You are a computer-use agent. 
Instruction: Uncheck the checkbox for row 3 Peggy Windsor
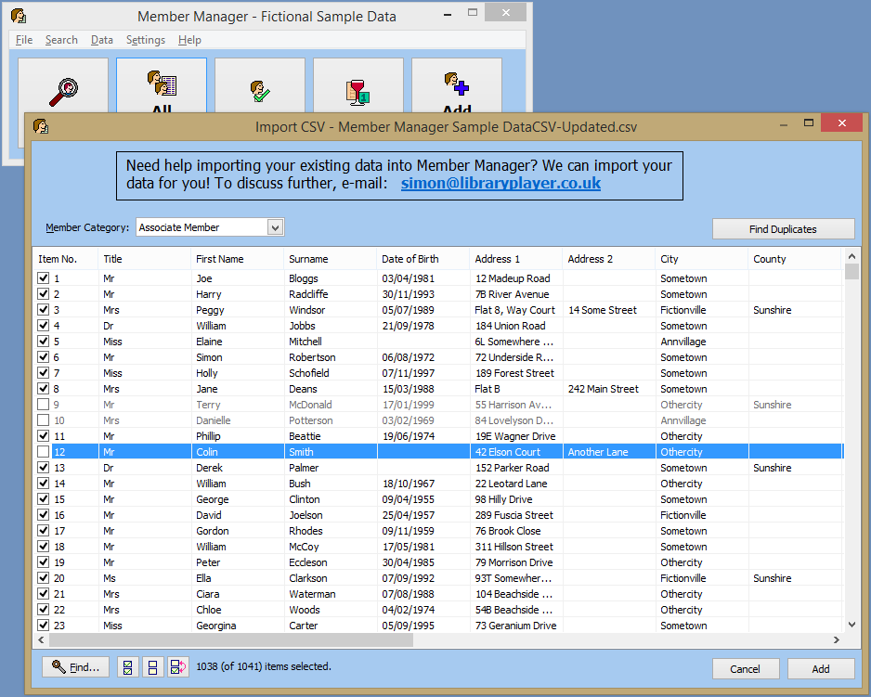(x=43, y=309)
